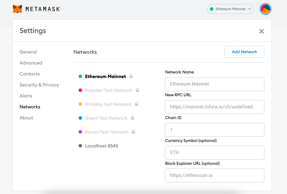Click the blue dot for Goerli network

point(80,118)
